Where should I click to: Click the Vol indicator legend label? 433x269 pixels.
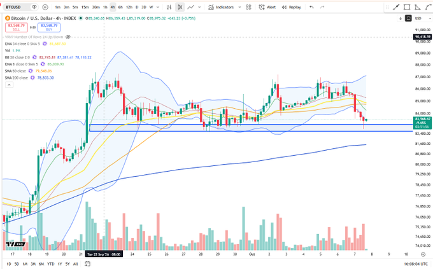click(8, 50)
